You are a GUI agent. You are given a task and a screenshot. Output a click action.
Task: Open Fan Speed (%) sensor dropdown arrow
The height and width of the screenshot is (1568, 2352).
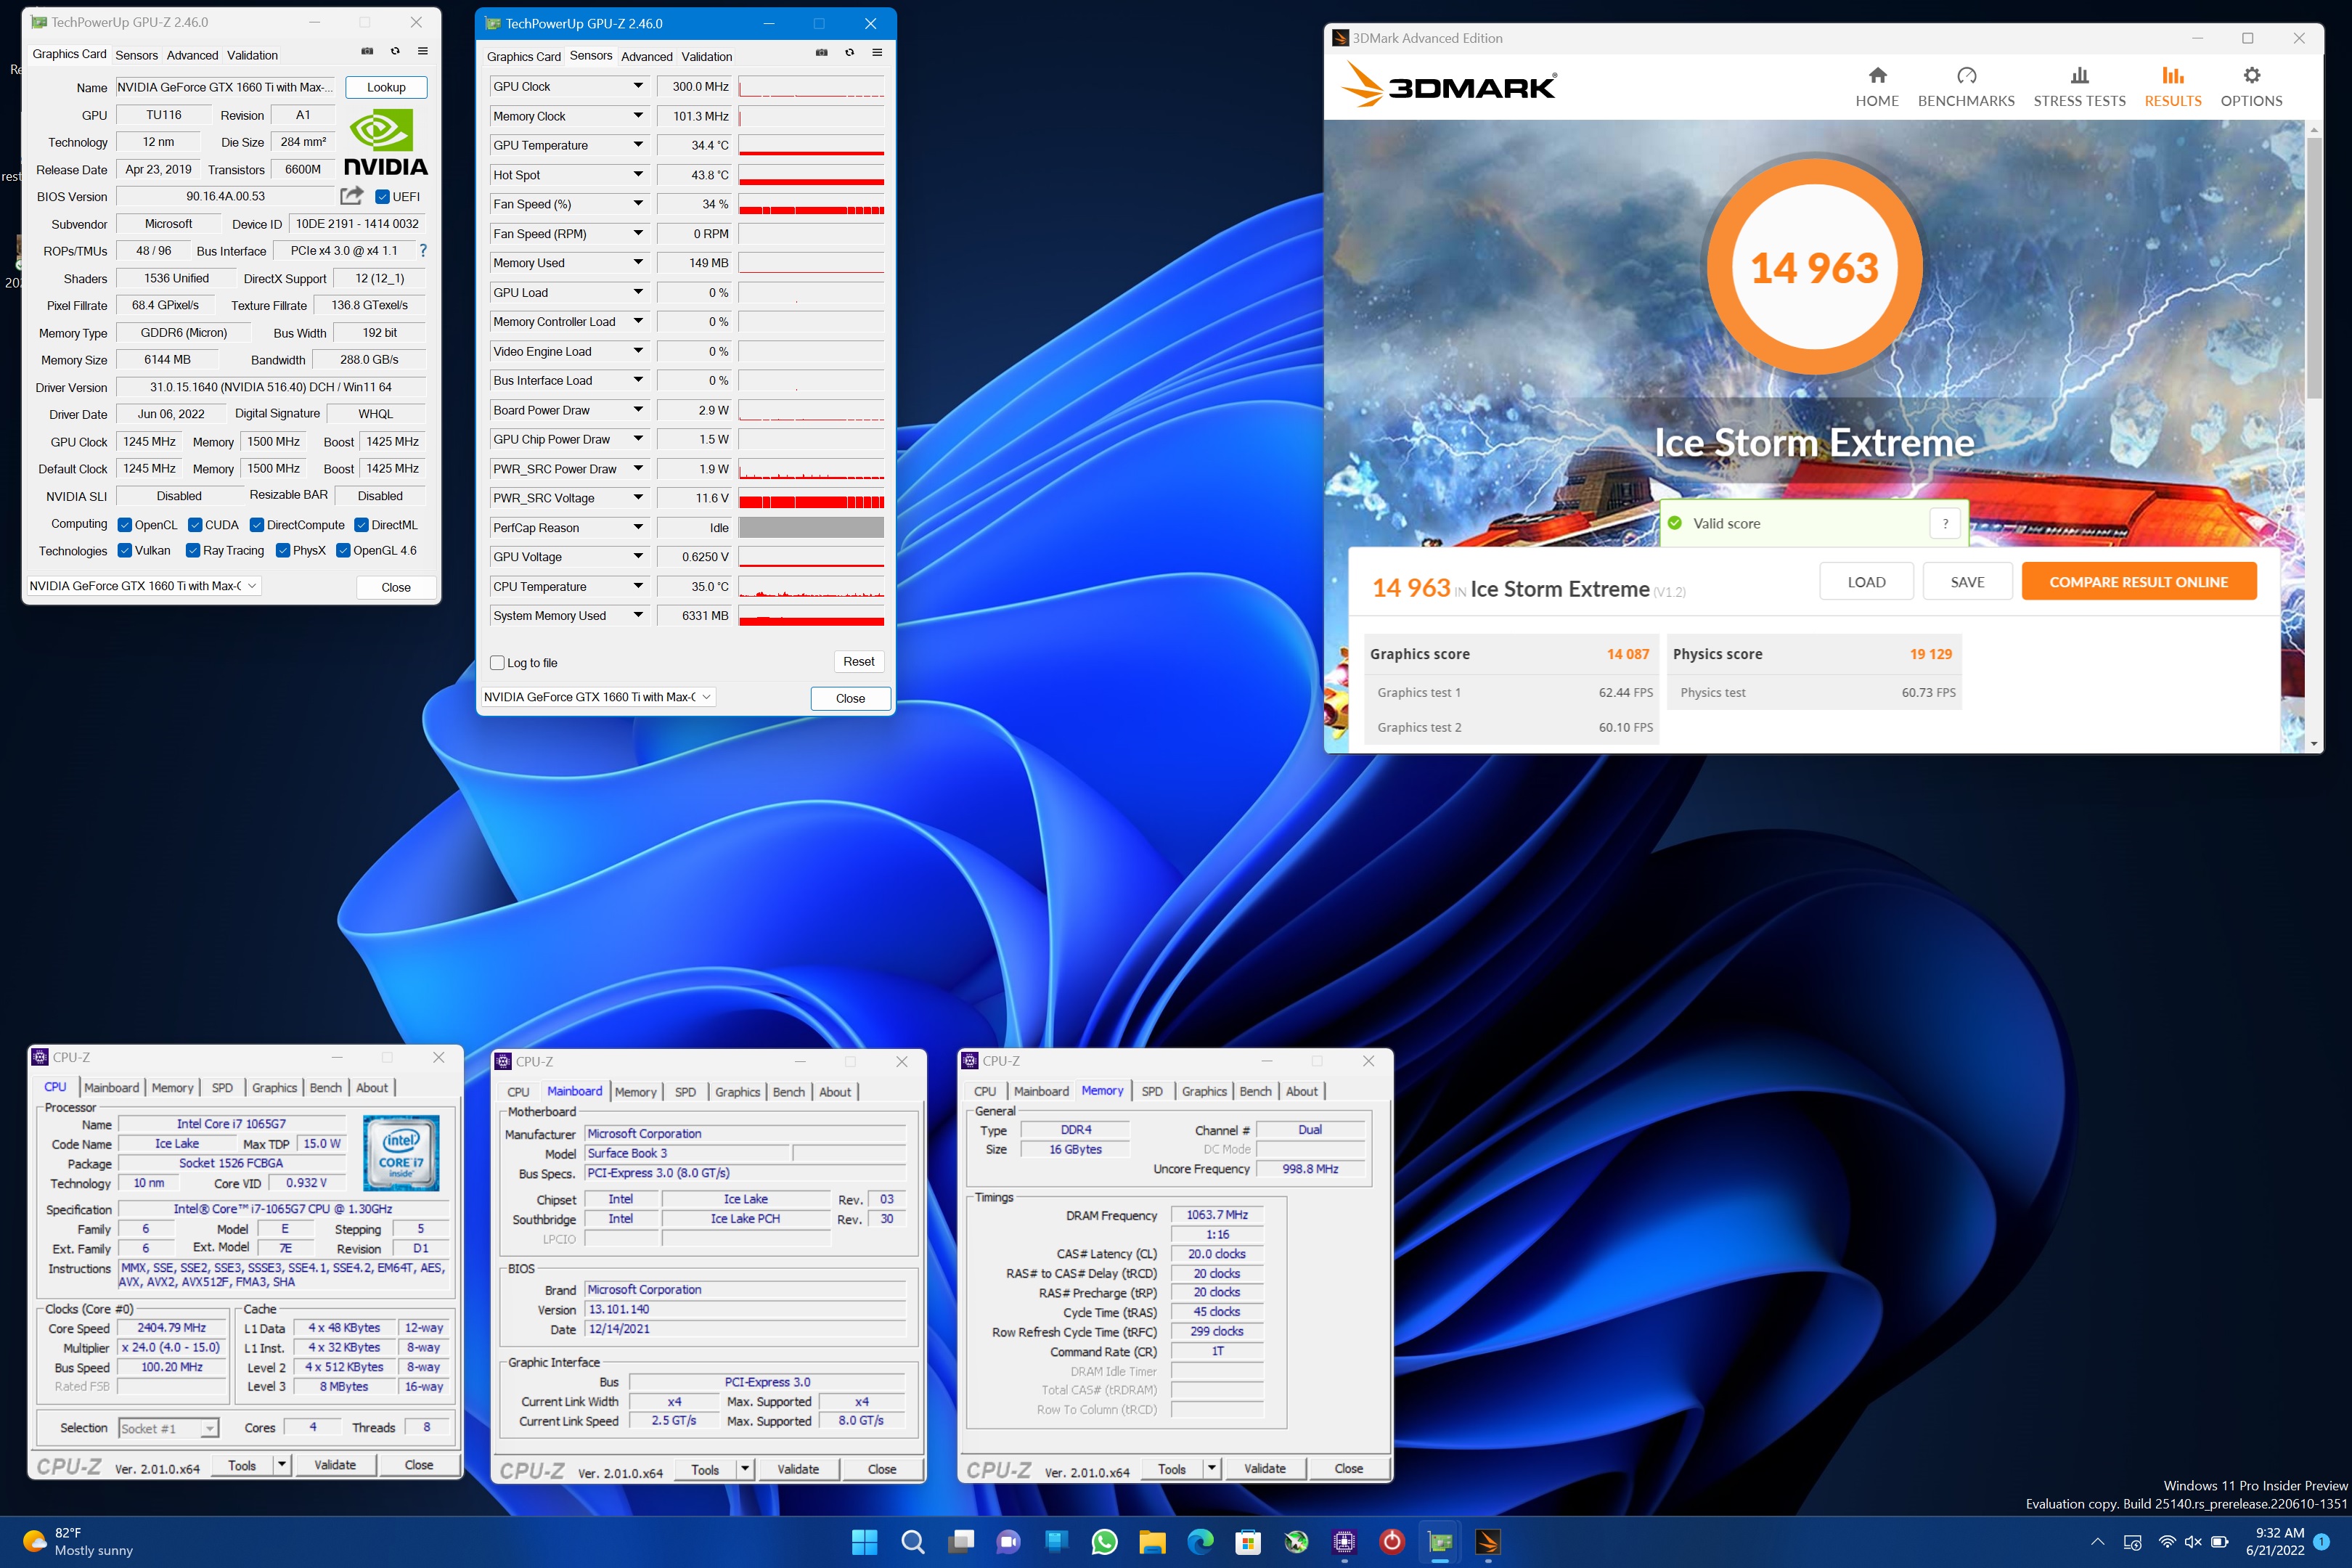[x=638, y=204]
